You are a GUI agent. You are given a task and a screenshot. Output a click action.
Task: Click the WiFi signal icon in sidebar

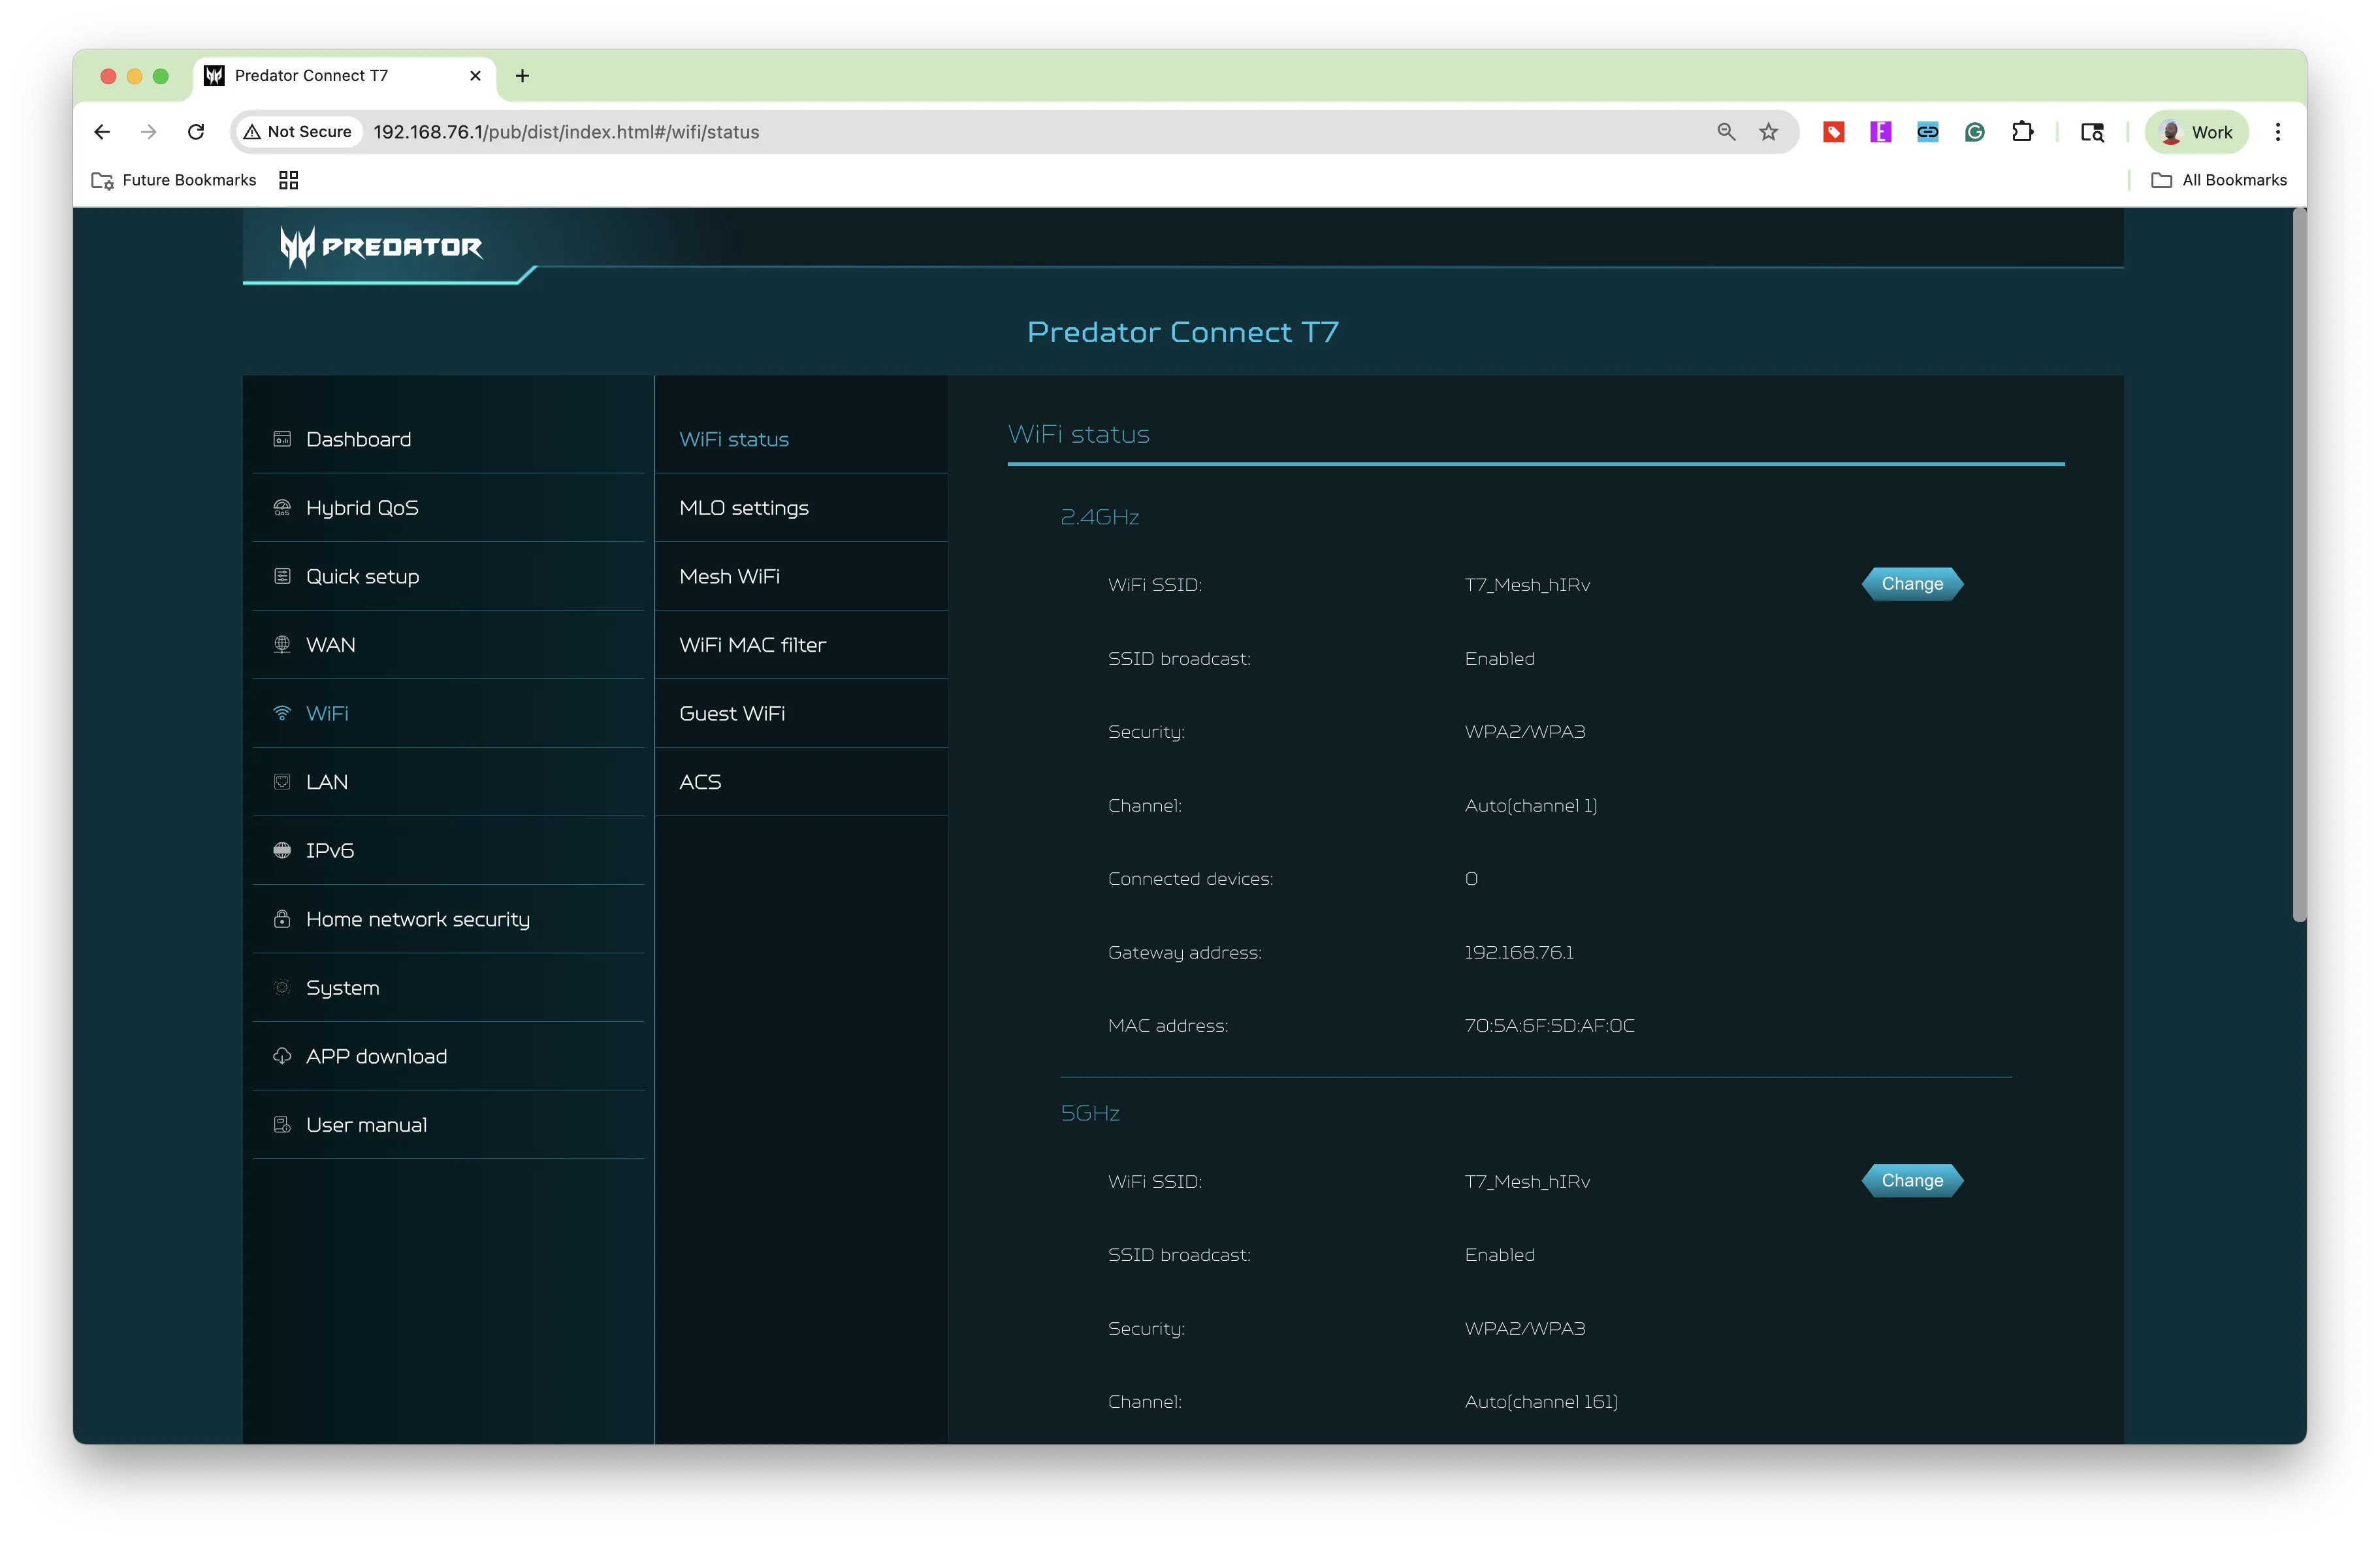coord(282,713)
